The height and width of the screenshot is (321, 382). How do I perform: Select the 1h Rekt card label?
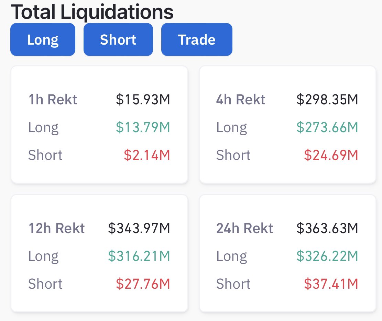(53, 100)
